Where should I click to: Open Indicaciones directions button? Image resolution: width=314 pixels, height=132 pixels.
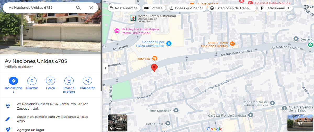[14, 81]
